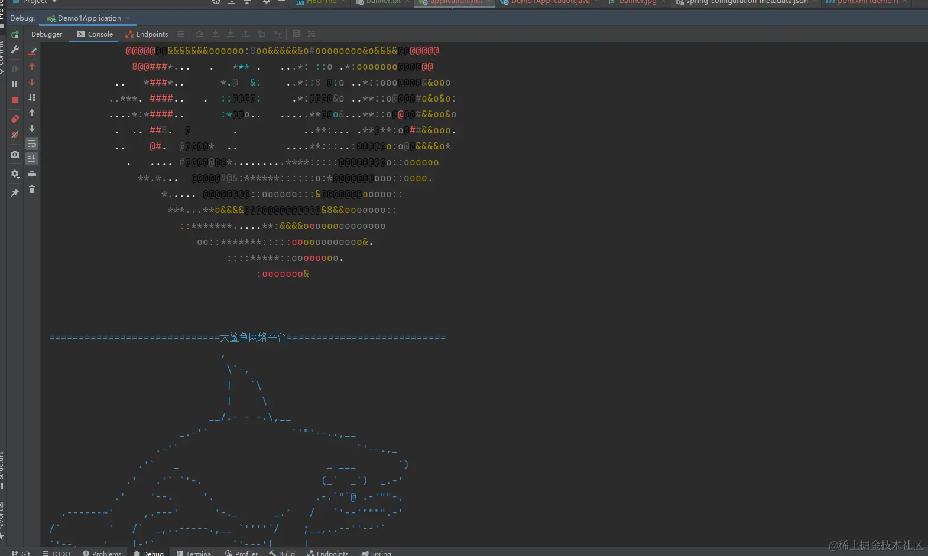Stop Demo1Application with the red square
Screen dimensions: 928x556
tap(15, 100)
